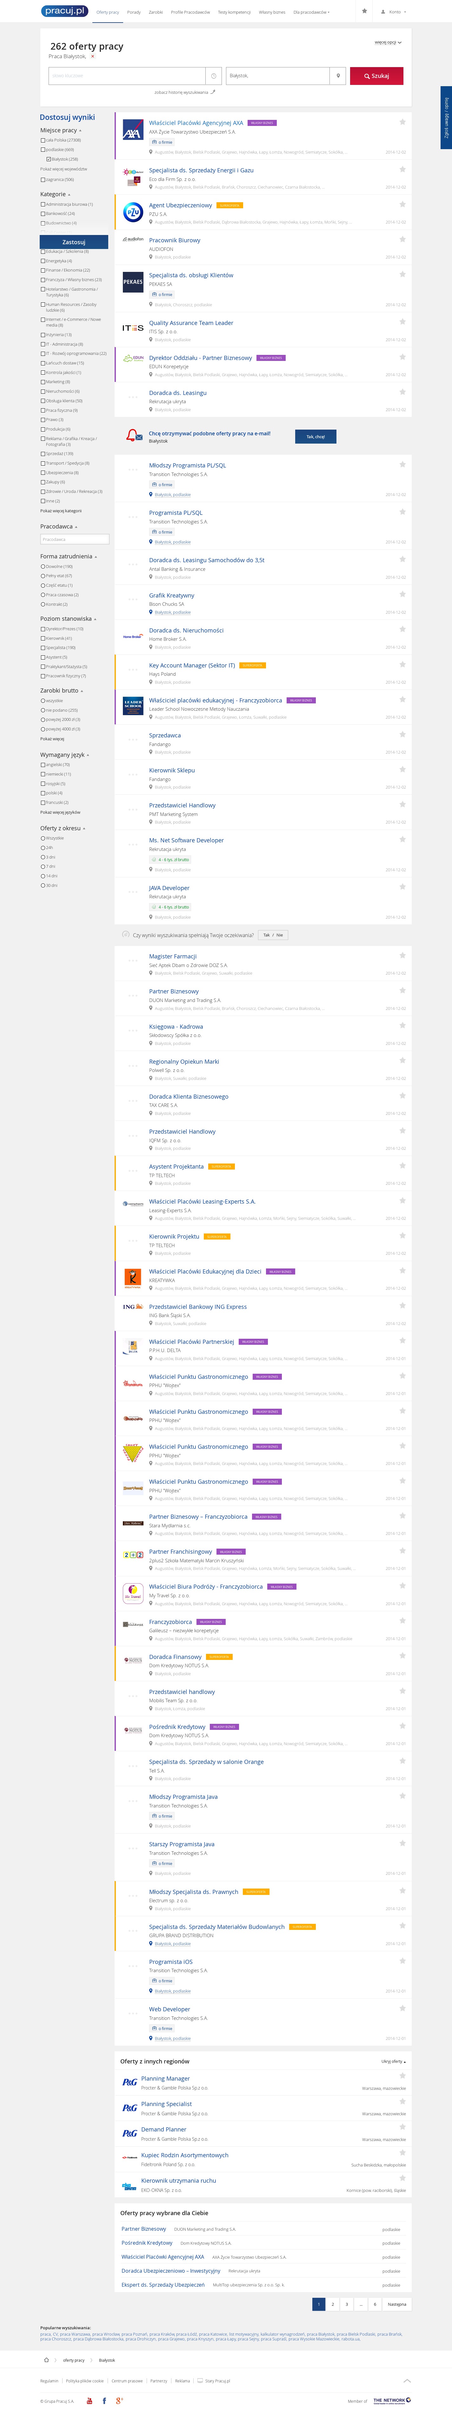Click the location pin icon in search bar
Screen dimensions: 452x2411
click(338, 76)
